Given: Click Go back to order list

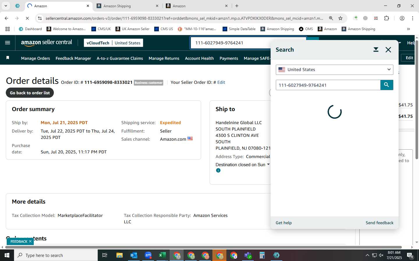Looking at the screenshot, I should (x=30, y=93).
